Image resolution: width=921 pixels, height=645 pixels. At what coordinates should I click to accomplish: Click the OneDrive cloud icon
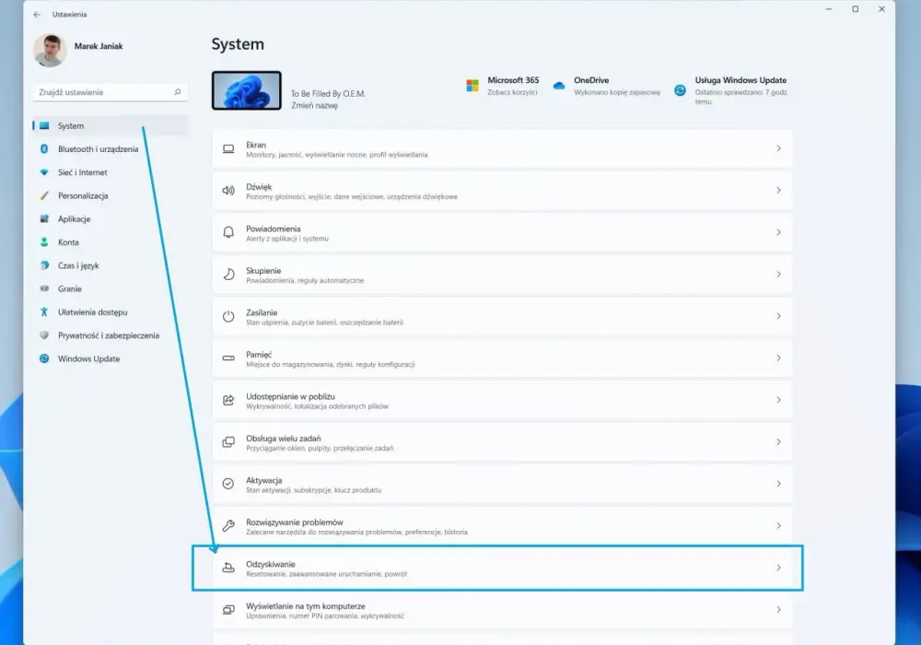(559, 86)
